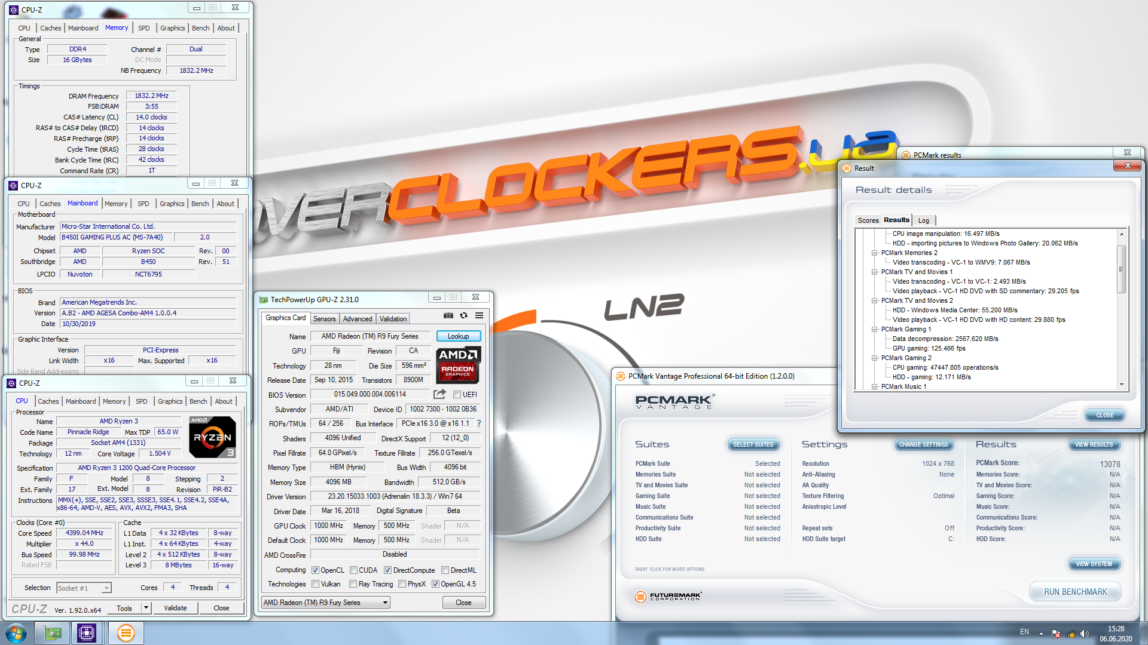The width and height of the screenshot is (1148, 645).
Task: Click the CHANGE SETTINGS button
Action: (924, 444)
